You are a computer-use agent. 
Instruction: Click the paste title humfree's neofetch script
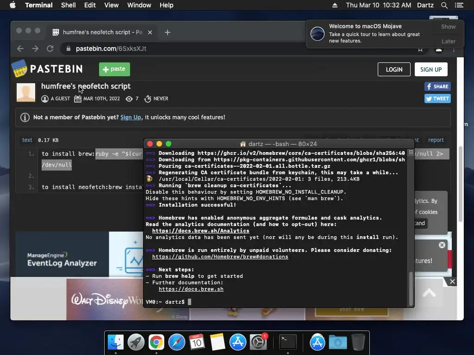86,86
